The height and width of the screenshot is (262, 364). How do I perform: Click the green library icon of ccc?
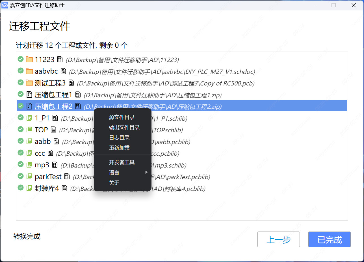(x=29, y=153)
